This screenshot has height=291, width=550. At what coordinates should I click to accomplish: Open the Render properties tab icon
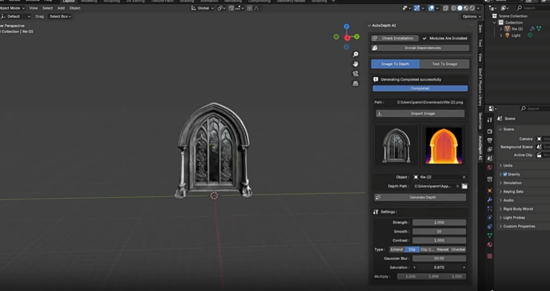pos(489,131)
